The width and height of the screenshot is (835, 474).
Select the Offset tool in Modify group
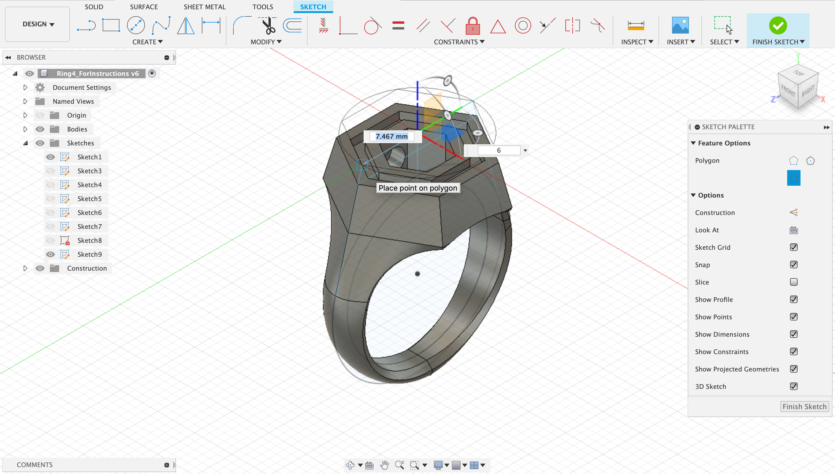[292, 25]
